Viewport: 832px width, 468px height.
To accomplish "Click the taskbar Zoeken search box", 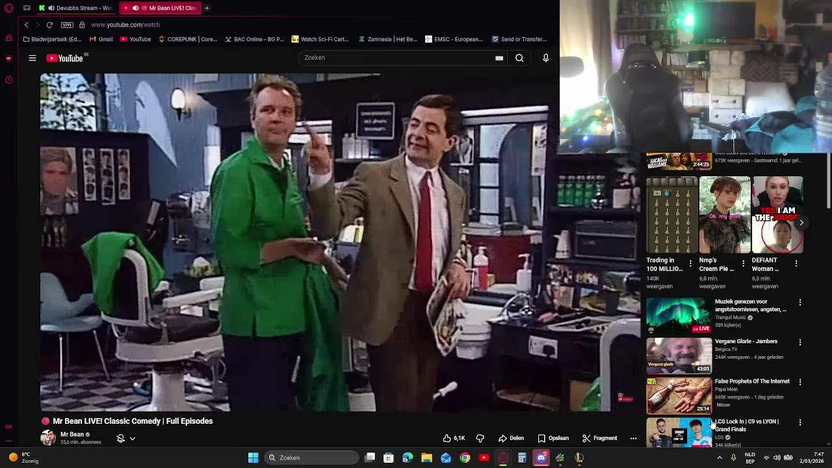I will click(312, 458).
